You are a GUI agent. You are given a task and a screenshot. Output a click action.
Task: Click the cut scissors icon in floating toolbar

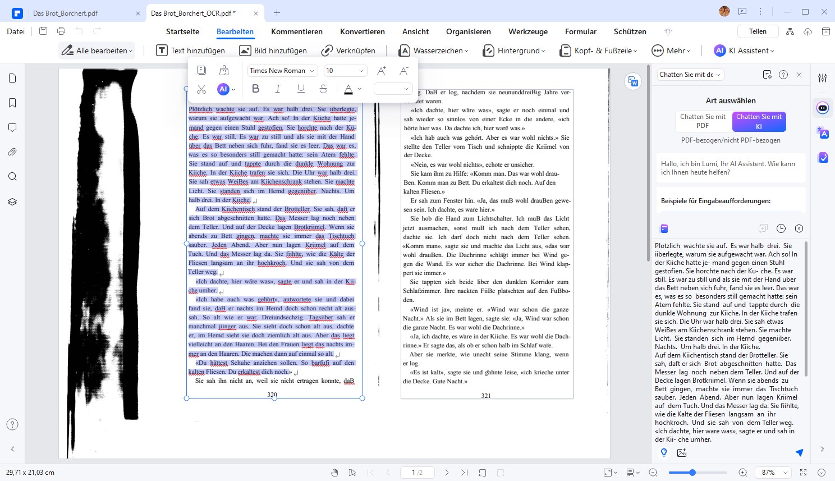pyautogui.click(x=201, y=89)
